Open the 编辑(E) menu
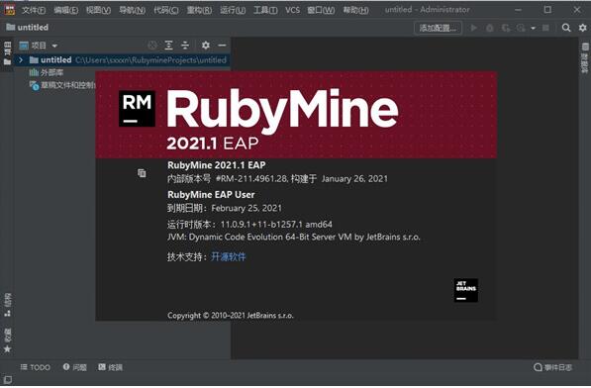Viewport: 591px width, 388px height. pos(65,10)
